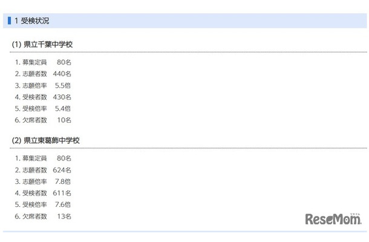Click the 440名 applicant count

coord(62,74)
